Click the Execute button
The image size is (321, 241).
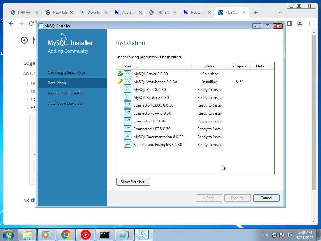[238, 198]
